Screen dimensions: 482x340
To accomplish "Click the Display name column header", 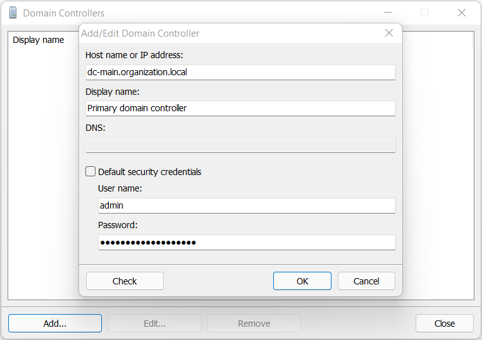I will (x=39, y=40).
